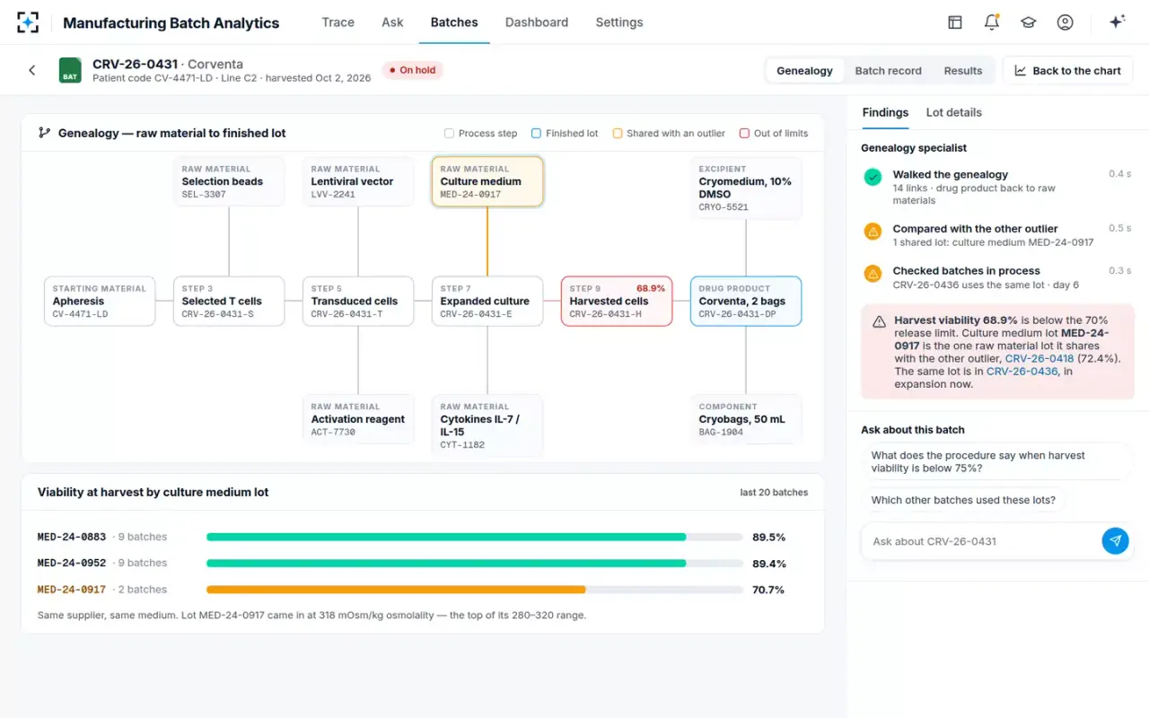Screen dimensions: 1149x718
Task: Open the layout panel icon
Action: point(955,22)
